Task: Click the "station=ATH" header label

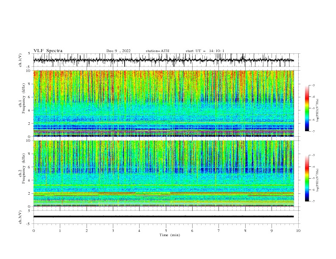Action: pos(157,51)
